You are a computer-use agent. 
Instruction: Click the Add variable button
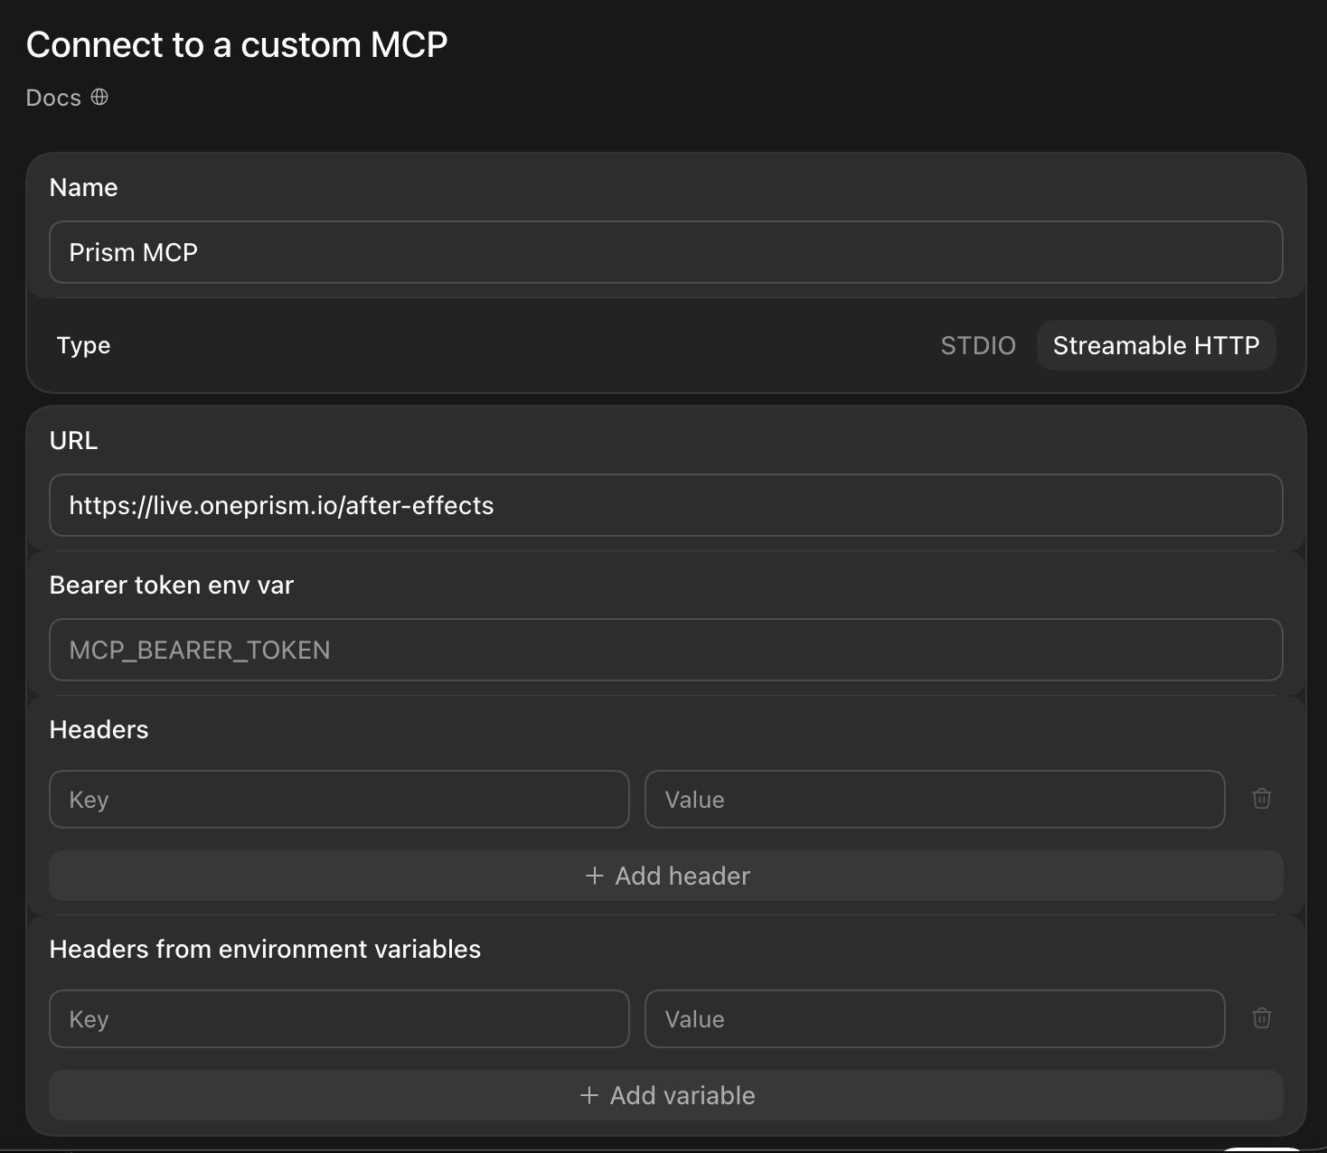point(666,1095)
